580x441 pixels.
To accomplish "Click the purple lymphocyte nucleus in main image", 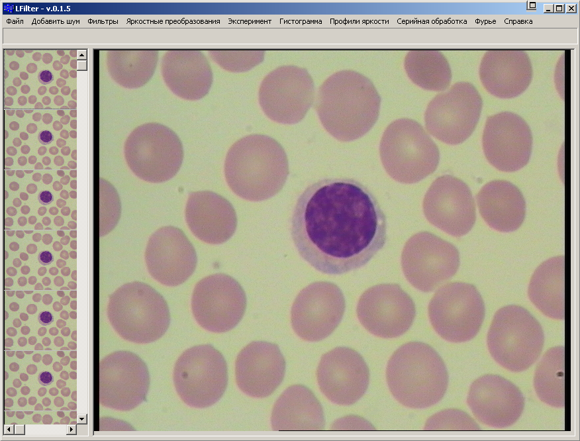I will click(x=340, y=219).
